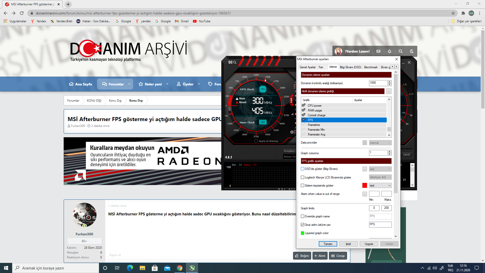The height and width of the screenshot is (273, 485).
Task: Click Graph limits maximum field 200
Action: [386, 208]
